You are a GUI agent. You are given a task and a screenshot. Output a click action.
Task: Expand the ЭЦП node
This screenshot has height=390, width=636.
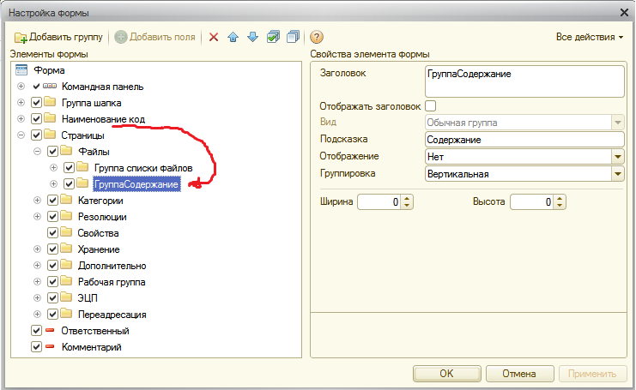tap(37, 297)
